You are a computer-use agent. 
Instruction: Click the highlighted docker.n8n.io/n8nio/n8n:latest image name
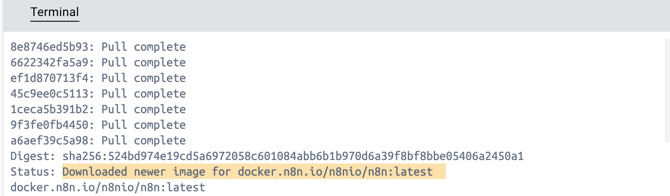point(335,172)
